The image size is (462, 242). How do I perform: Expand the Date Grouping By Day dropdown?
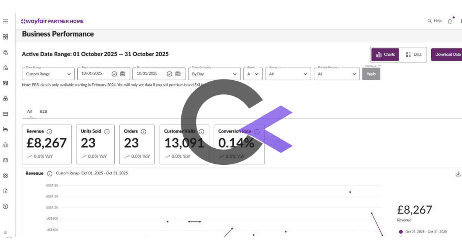tap(214, 74)
